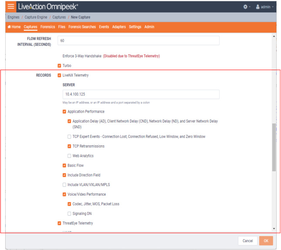Toggle the LiveNX Telemetry checkbox

59,75
